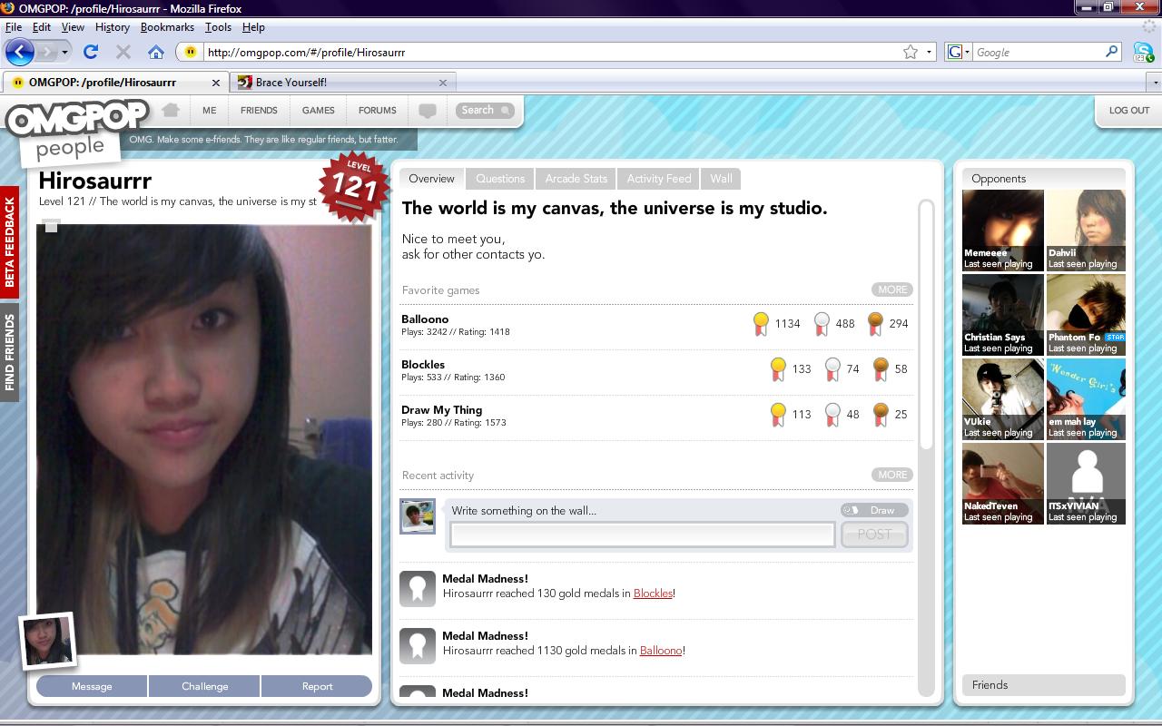Open OMGPOP home via house icon
The height and width of the screenshot is (726, 1162).
(171, 110)
